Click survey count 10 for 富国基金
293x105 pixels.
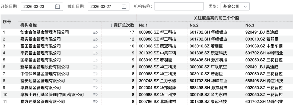[132, 46]
